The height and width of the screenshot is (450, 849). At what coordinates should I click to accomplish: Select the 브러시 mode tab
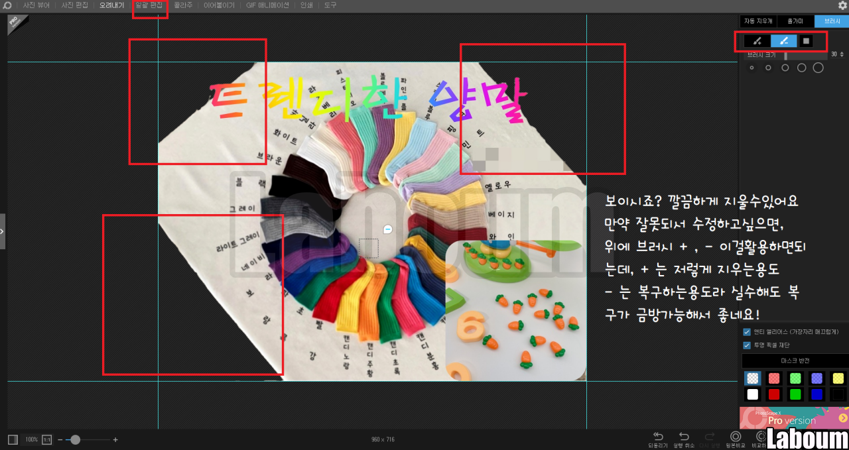(832, 21)
